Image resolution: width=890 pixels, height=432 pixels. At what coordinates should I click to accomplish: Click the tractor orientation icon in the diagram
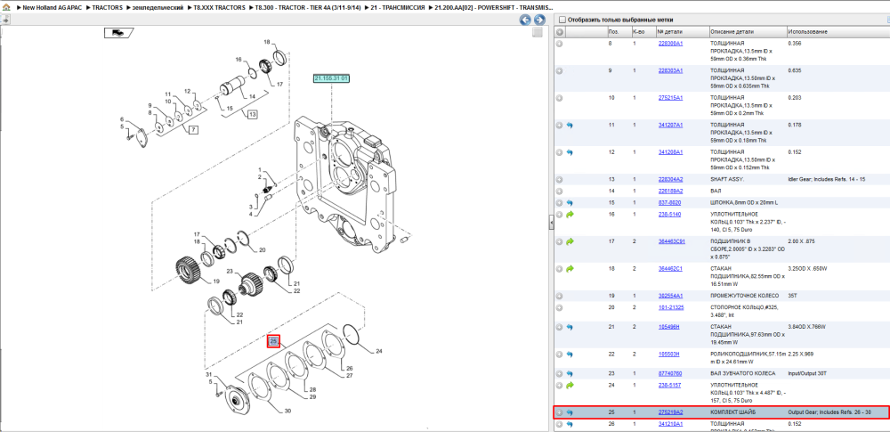click(x=118, y=33)
